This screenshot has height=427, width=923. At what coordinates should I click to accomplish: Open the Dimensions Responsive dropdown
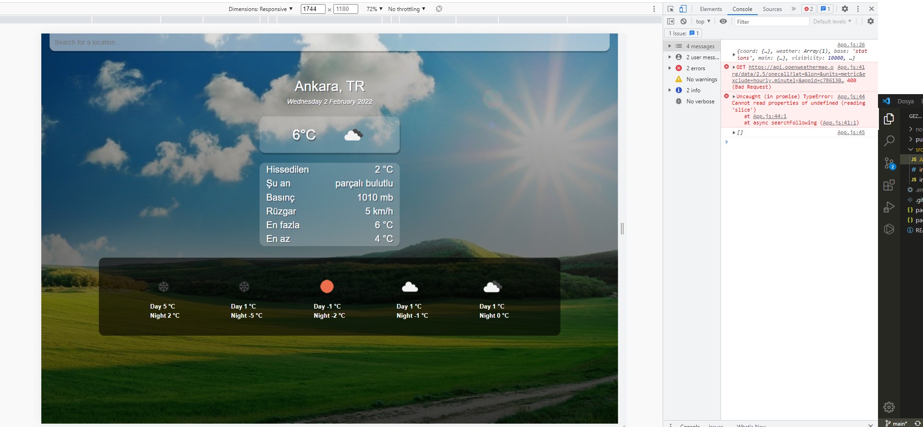tap(260, 9)
